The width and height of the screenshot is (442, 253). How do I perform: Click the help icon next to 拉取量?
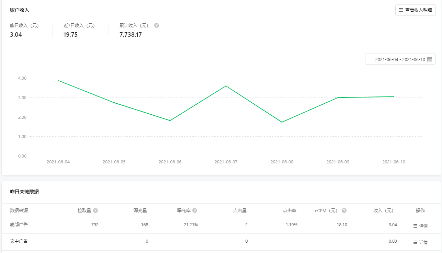point(95,210)
